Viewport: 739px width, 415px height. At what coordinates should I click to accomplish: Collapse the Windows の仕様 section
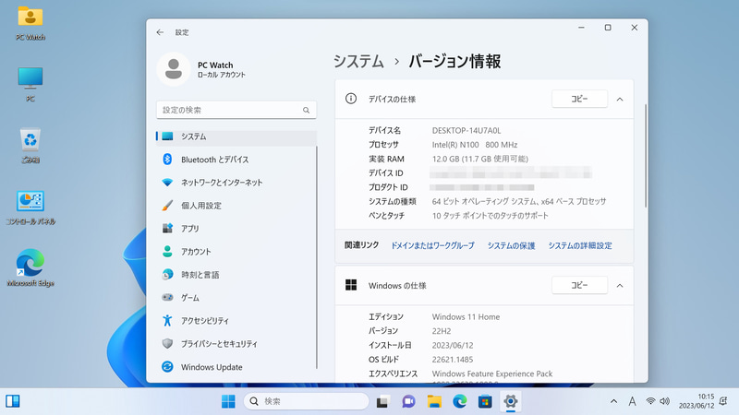tap(620, 286)
